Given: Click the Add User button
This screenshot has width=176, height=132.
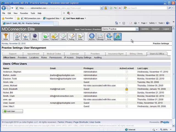Looking at the screenshot, I should click(x=13, y=111).
